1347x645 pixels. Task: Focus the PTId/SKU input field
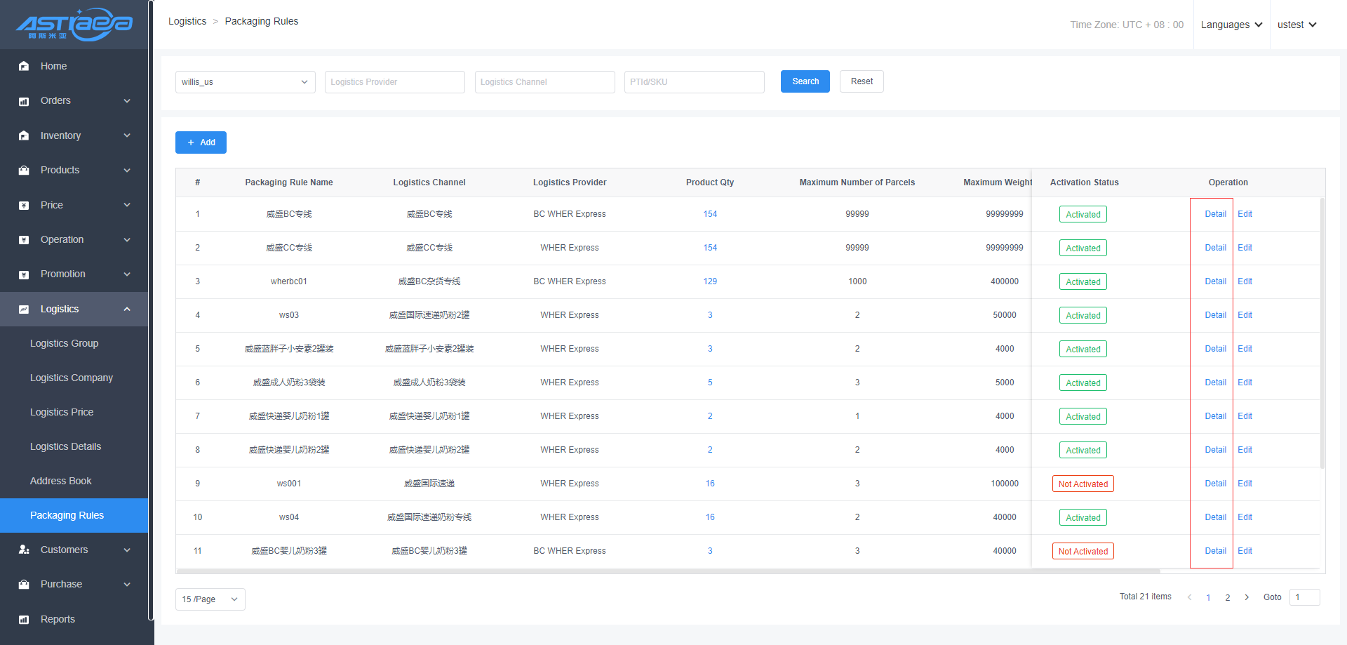coord(694,82)
